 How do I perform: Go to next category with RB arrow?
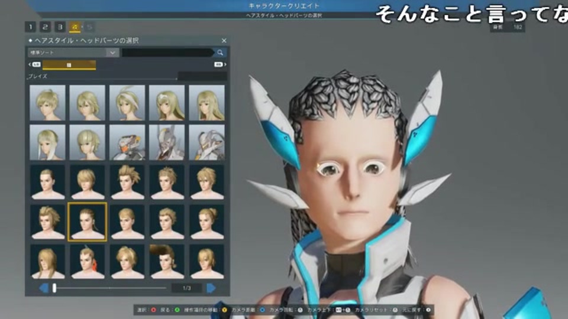(x=220, y=64)
